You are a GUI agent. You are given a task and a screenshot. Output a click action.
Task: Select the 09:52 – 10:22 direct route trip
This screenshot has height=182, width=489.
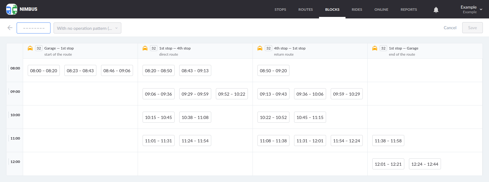coord(232,94)
